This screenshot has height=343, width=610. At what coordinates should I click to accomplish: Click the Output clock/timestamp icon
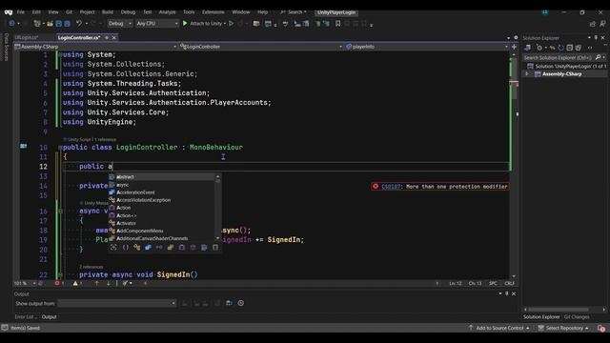click(241, 303)
